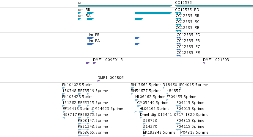Viewport: 253px width, 137px height.
Task: Click the IP04015.3prime EST label
Action: (x=190, y=109)
